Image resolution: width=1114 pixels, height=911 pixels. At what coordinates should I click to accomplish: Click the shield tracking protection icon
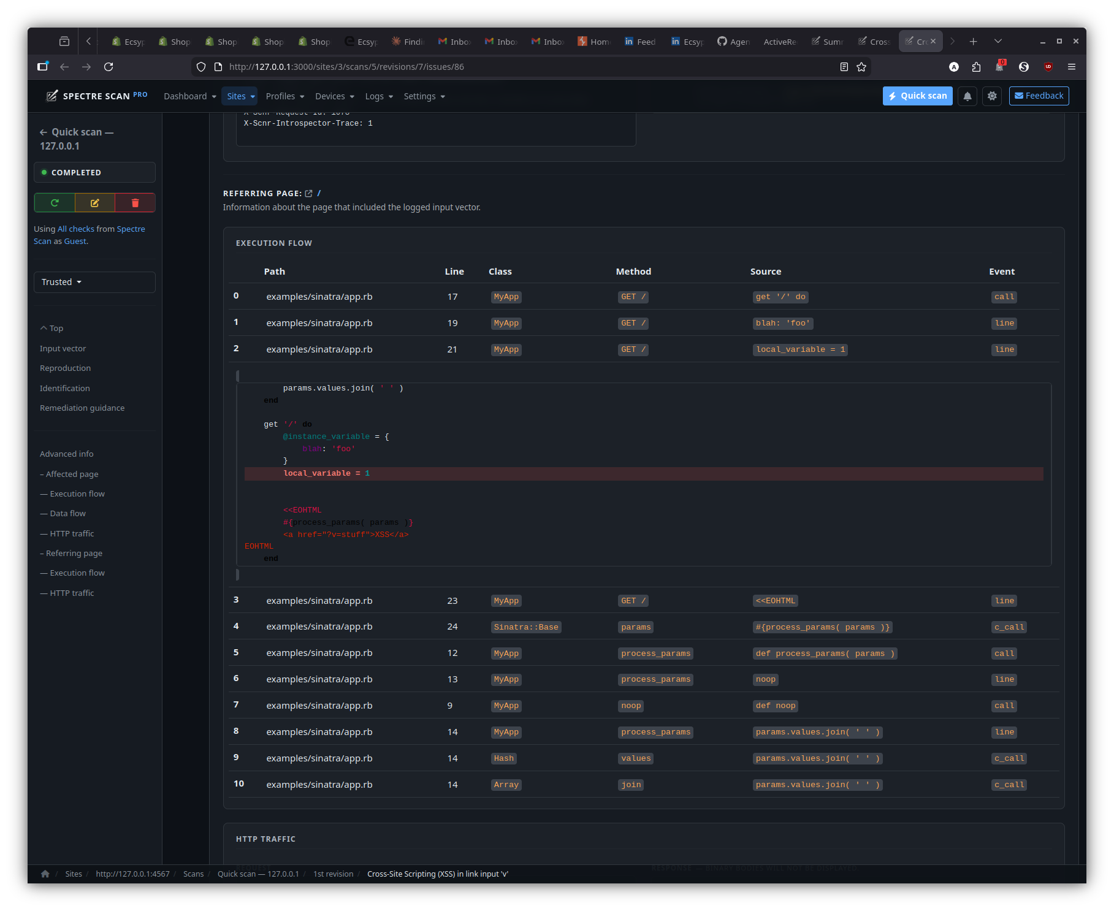[x=201, y=67]
